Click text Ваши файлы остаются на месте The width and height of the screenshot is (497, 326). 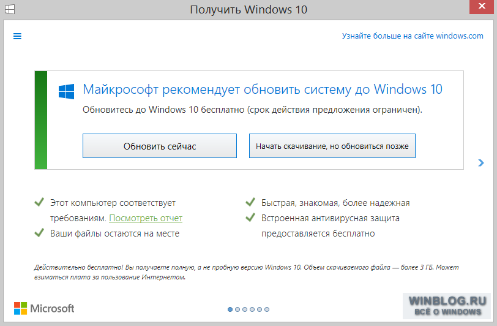[114, 233]
